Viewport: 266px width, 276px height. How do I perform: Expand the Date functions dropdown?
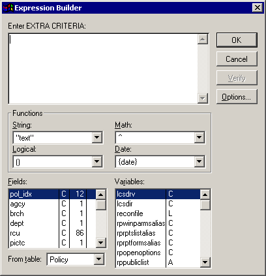[x=199, y=161]
